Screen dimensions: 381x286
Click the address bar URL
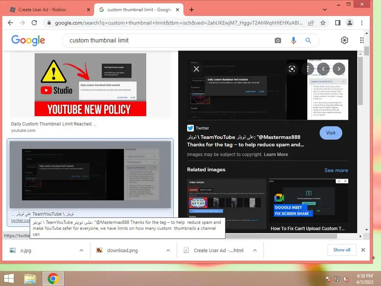[179, 23]
